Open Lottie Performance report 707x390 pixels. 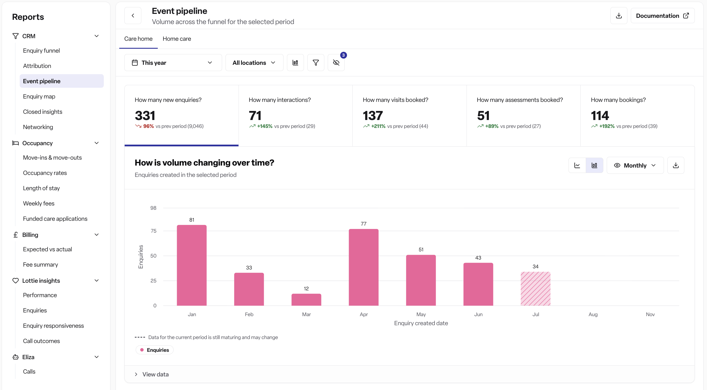[62, 295]
